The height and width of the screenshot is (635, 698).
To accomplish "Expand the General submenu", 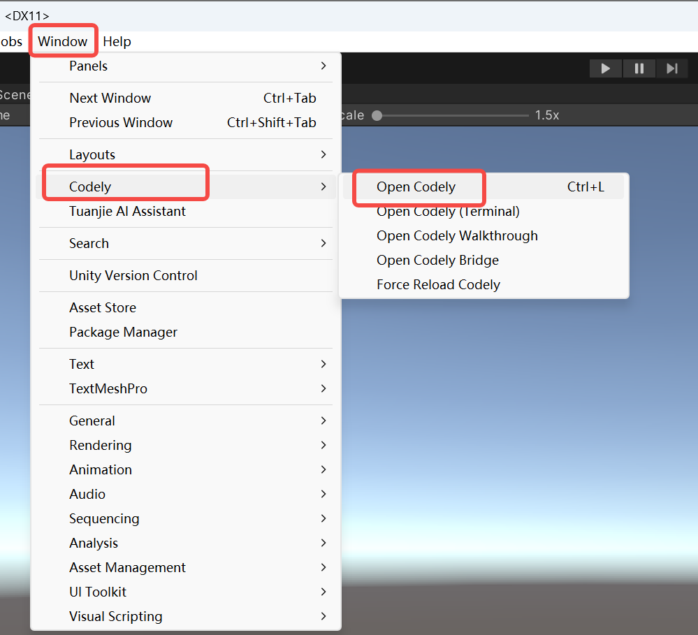I will click(x=186, y=421).
